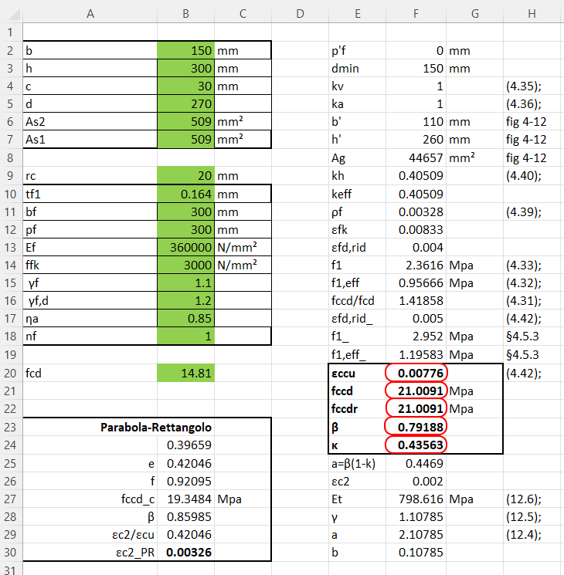Image resolution: width=564 pixels, height=575 pixels.
Task: Click cell with h value 300
Action: click(185, 68)
